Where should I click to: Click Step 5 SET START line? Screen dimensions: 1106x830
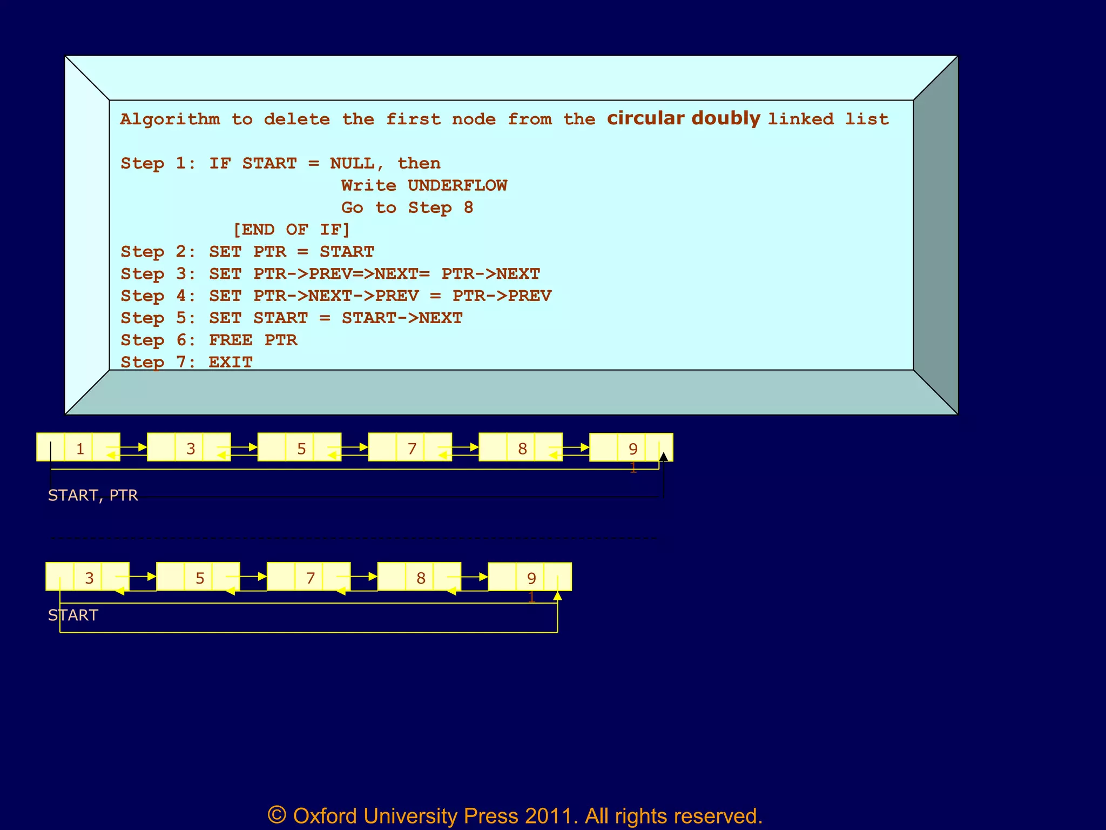click(x=291, y=318)
